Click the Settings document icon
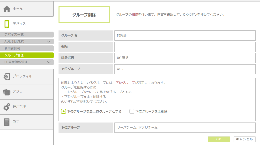The width and height of the screenshot is (260, 145). (7, 122)
